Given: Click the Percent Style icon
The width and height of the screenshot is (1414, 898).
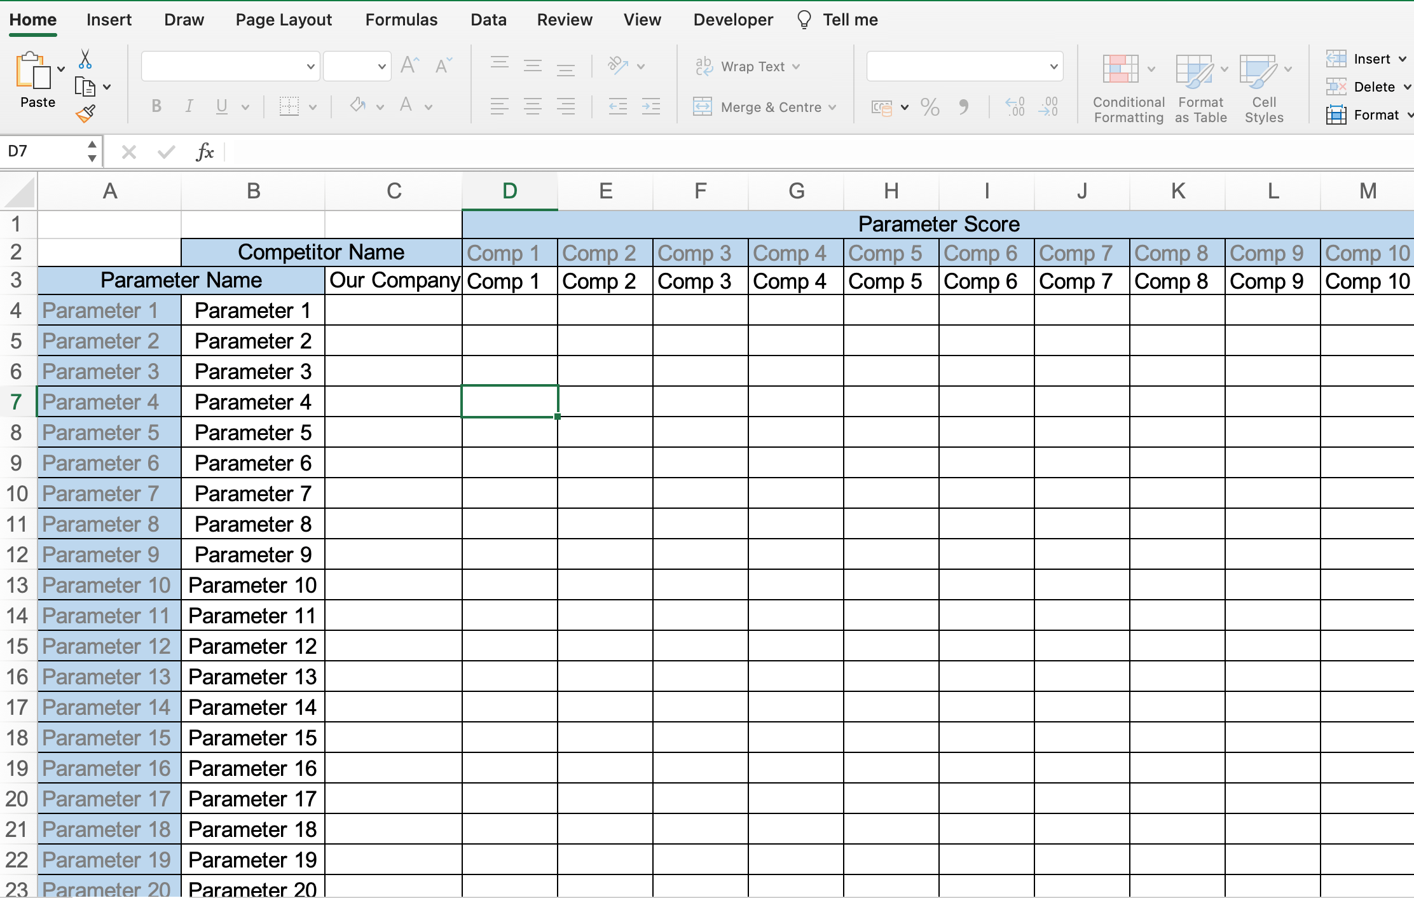Looking at the screenshot, I should point(930,107).
